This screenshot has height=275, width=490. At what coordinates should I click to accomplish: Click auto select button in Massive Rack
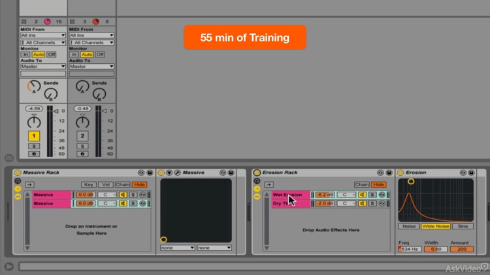(x=29, y=184)
